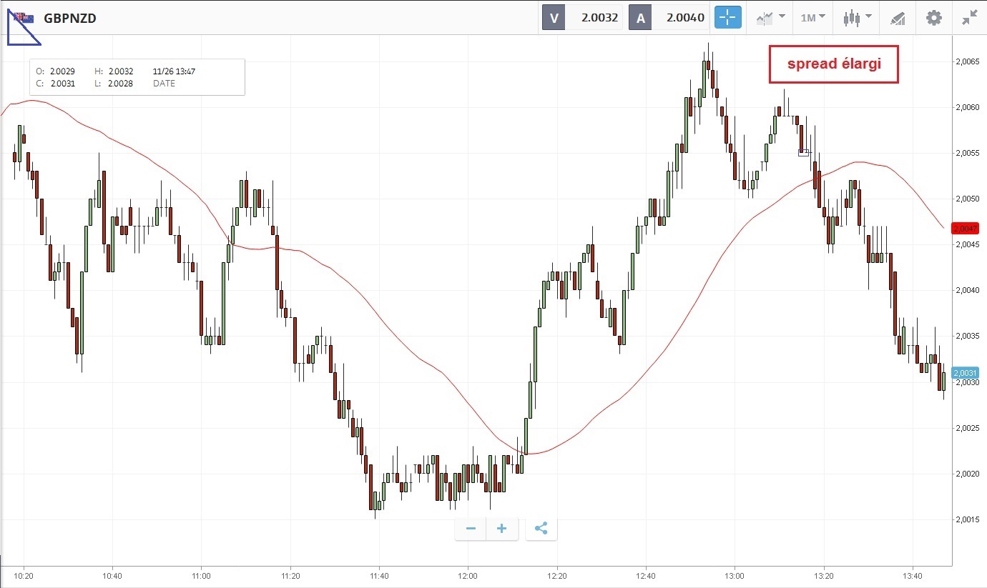Open the candlestick chart type dropdown
Image resolution: width=987 pixels, height=588 pixels.
click(857, 18)
